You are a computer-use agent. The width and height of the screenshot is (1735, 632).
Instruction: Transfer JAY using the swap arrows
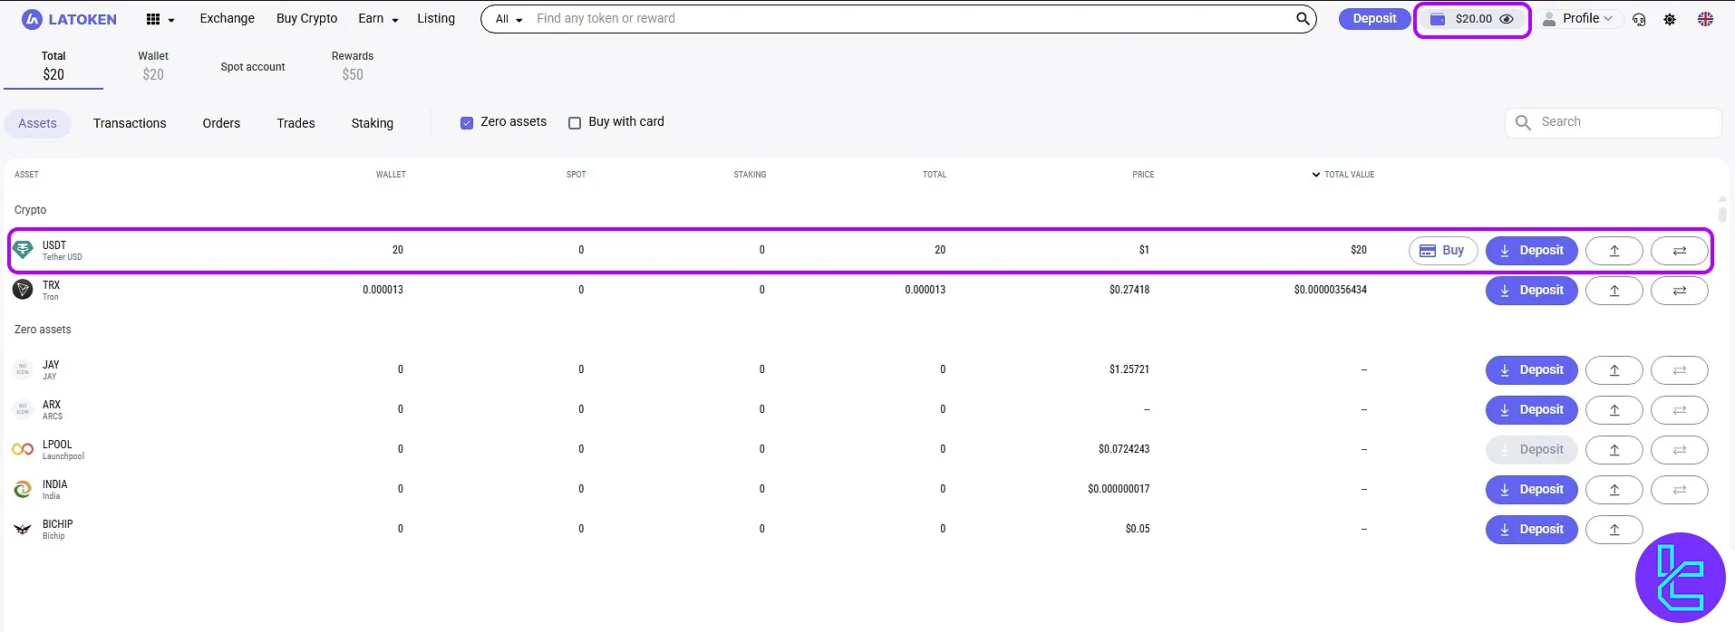pos(1679,370)
